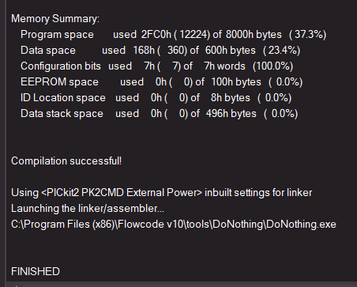Click the 'Program space' output line
357x287 pixels.
tap(173, 35)
